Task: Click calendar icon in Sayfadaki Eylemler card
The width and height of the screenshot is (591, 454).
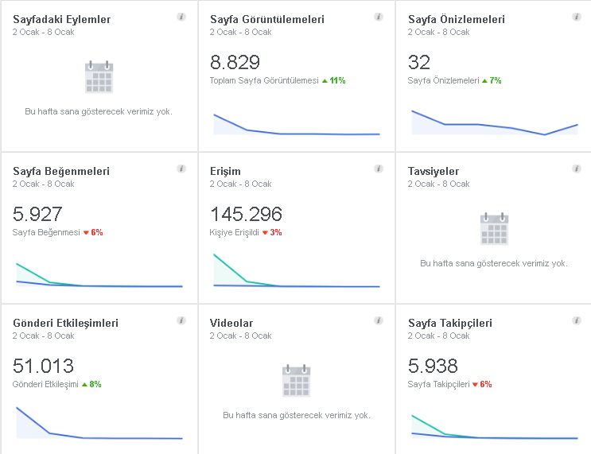Action: (x=99, y=77)
